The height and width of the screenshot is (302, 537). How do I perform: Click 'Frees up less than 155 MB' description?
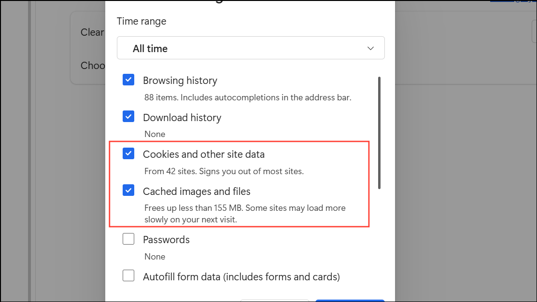(x=245, y=214)
